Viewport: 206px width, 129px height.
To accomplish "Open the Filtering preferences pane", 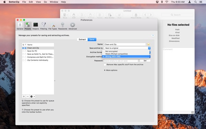I will tap(44, 26).
